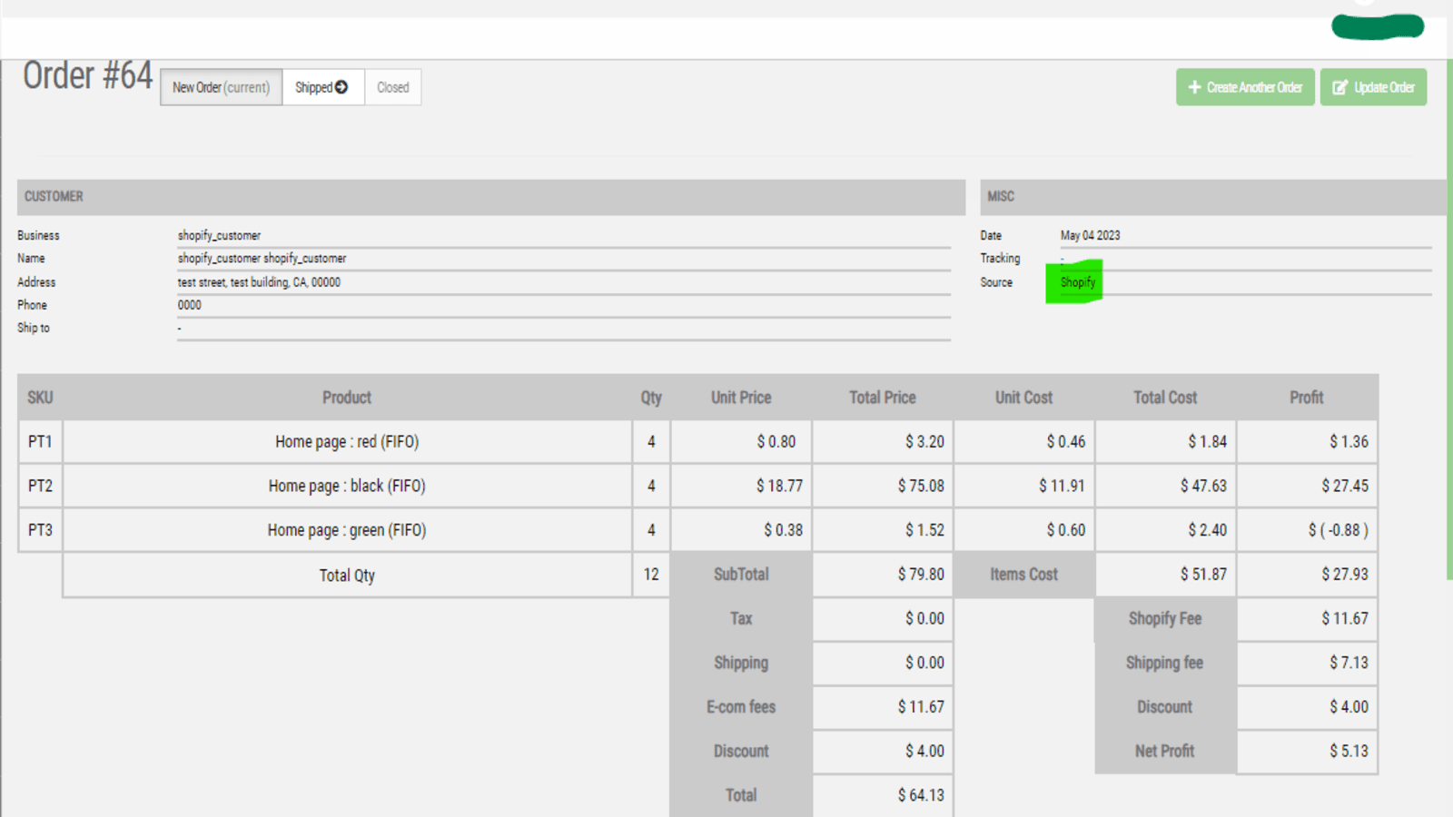Viewport: 1453px width, 817px height.
Task: Click the Home page : black (FIFO) product
Action: coord(346,487)
